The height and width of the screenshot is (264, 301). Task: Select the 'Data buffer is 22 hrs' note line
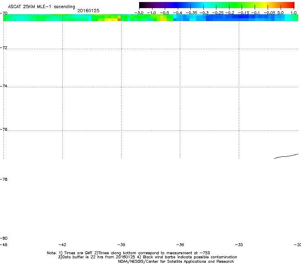click(x=147, y=257)
